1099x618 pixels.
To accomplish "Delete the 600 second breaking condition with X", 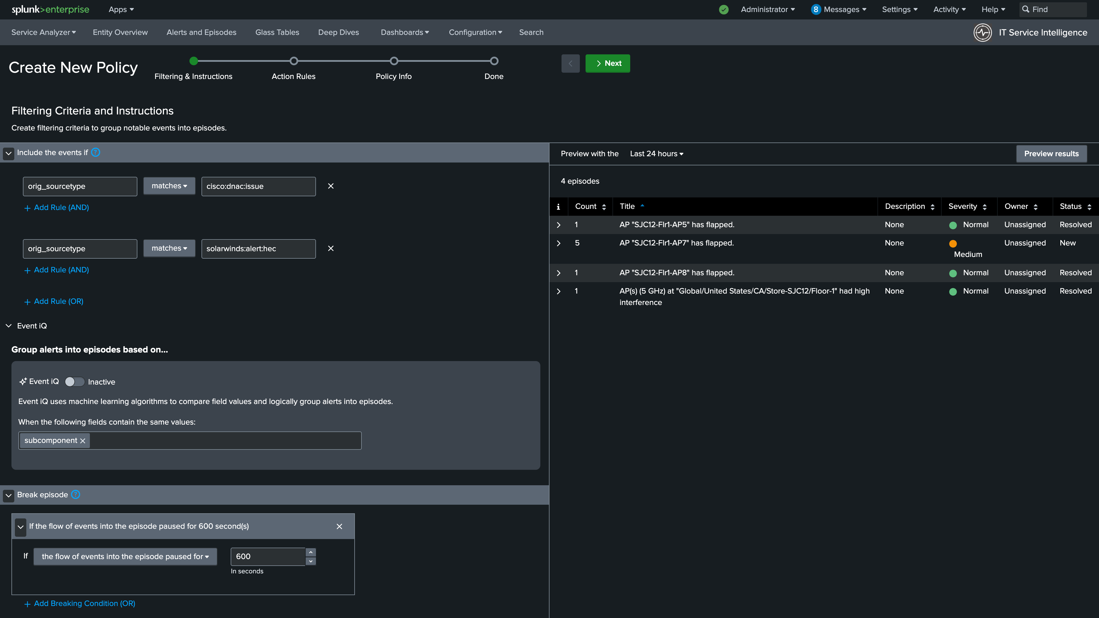I will point(339,526).
